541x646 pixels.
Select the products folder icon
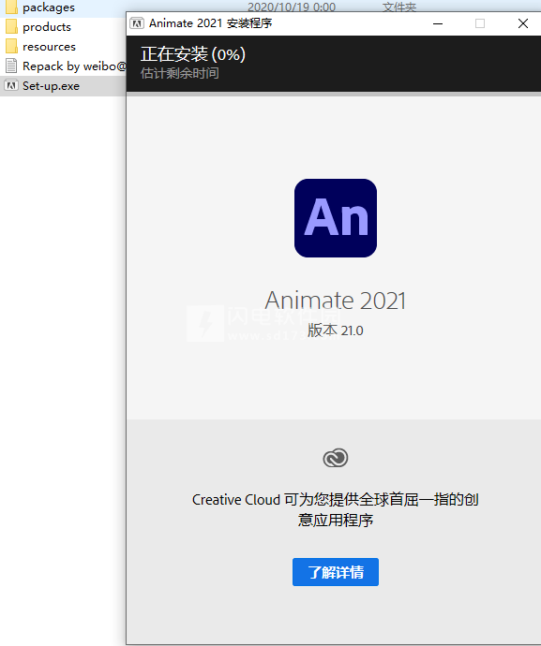click(x=11, y=27)
